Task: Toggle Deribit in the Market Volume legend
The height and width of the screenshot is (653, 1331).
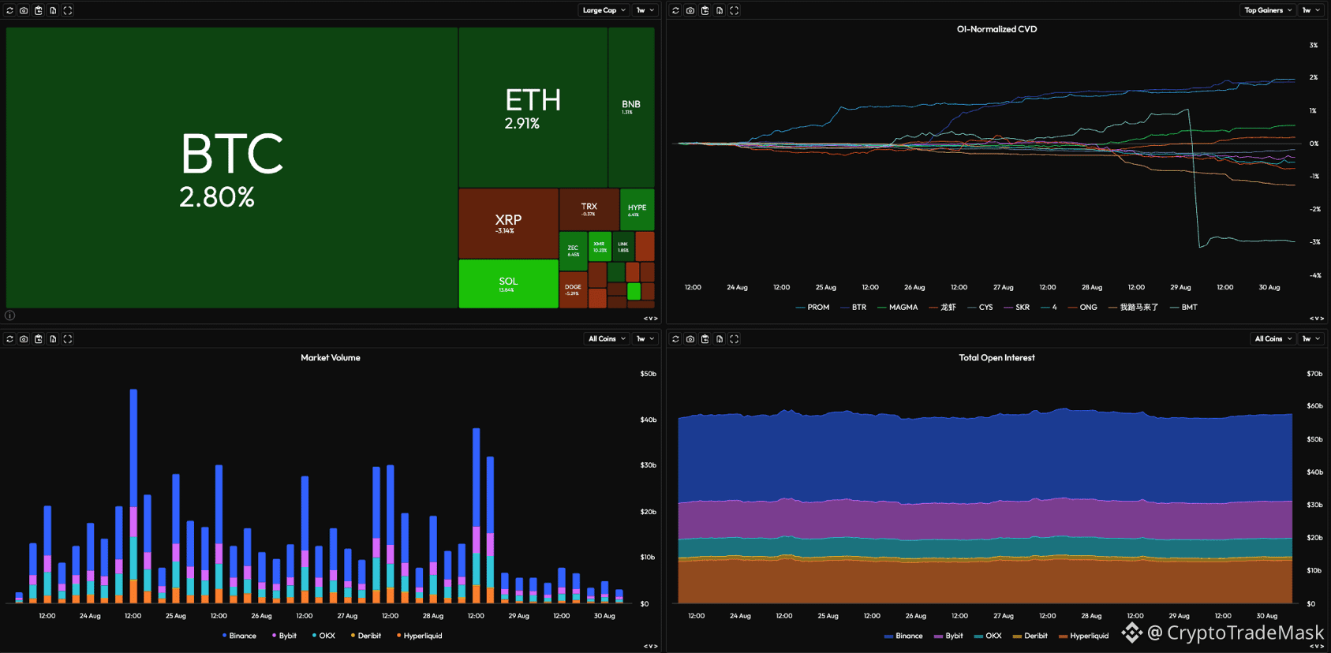Action: (366, 636)
